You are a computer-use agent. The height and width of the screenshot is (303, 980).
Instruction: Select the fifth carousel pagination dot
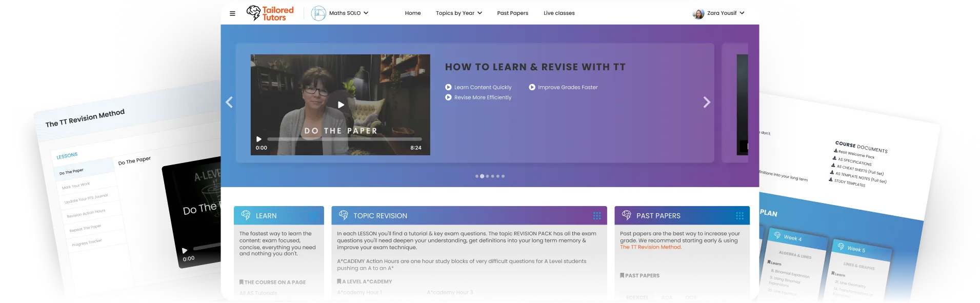click(x=497, y=176)
